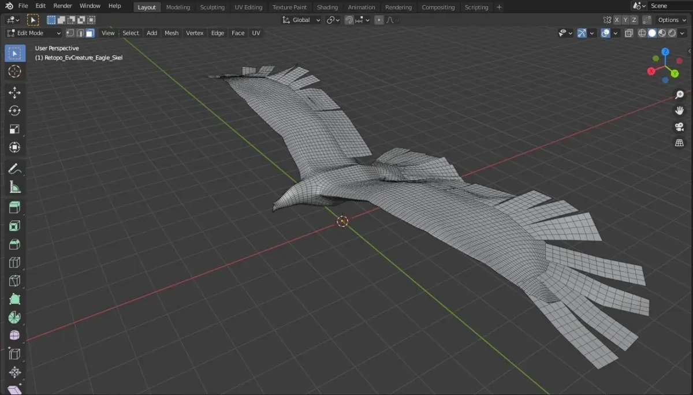This screenshot has width=693, height=395.
Task: Open pivot point dropdown
Action: [x=332, y=20]
